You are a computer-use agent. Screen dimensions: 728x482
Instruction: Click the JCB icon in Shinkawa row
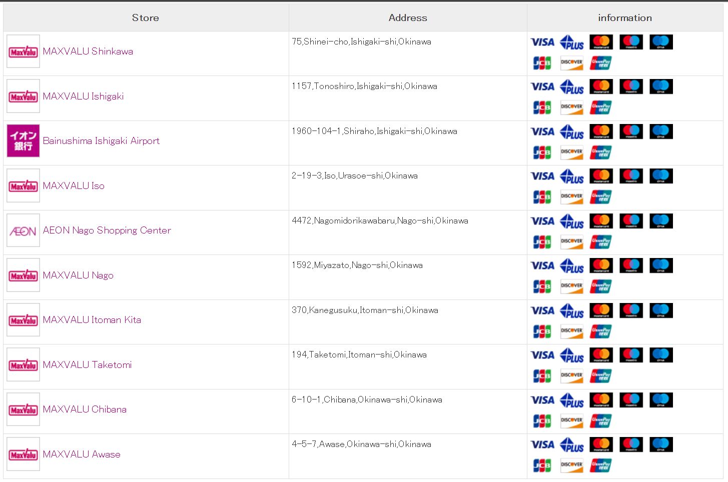click(542, 63)
